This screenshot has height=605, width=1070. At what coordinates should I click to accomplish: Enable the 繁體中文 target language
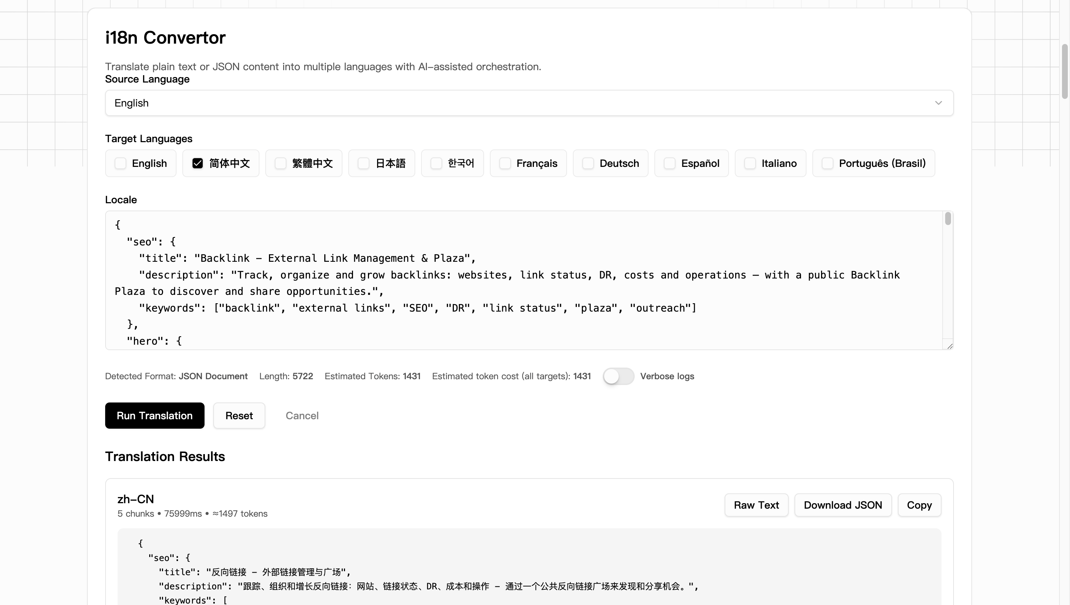tap(280, 163)
